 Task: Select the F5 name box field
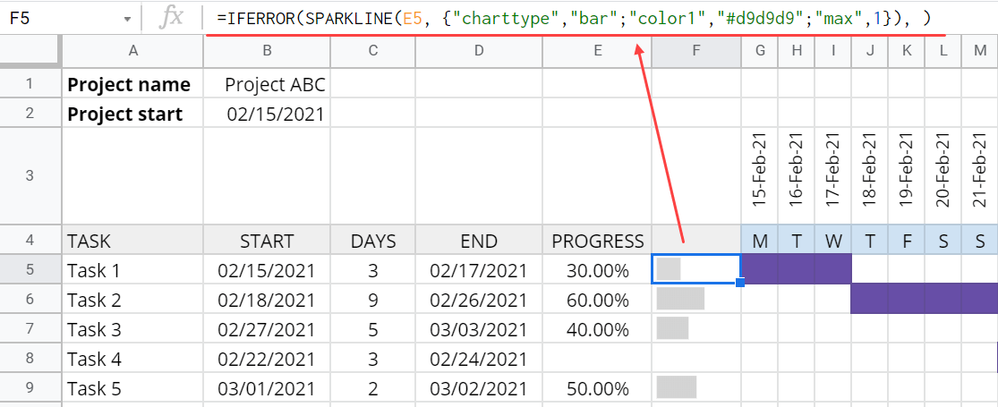coord(64,19)
